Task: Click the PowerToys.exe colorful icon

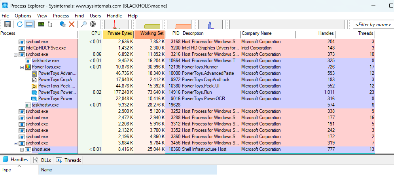Action: point(28,67)
